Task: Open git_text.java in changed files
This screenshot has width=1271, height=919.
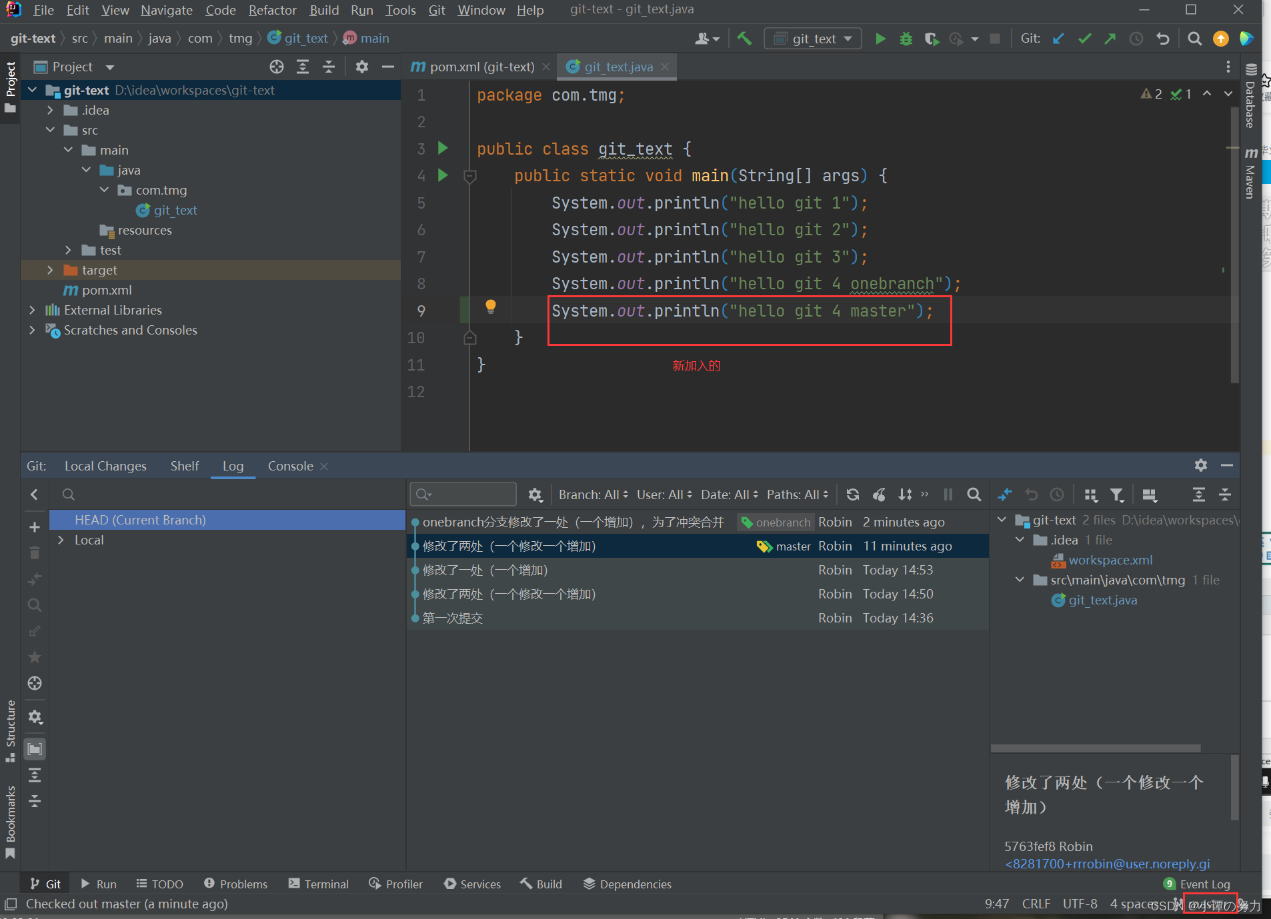Action: [x=1102, y=600]
